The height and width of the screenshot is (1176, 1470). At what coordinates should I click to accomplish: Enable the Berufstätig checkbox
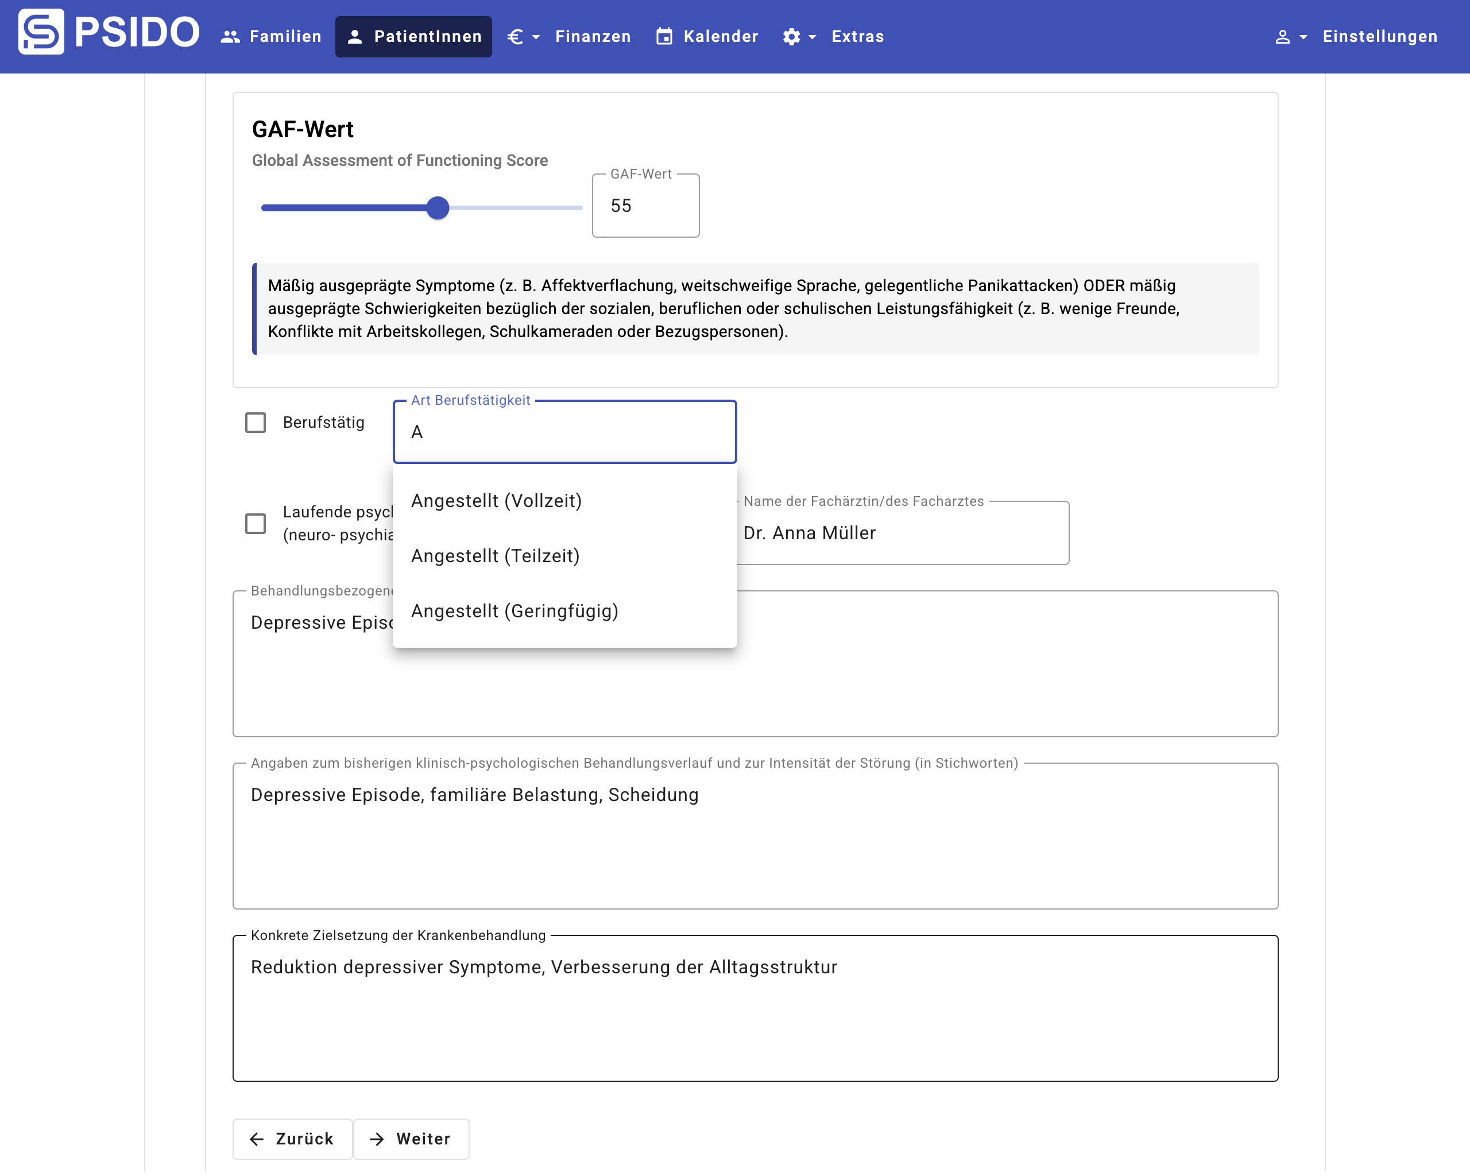tap(256, 423)
